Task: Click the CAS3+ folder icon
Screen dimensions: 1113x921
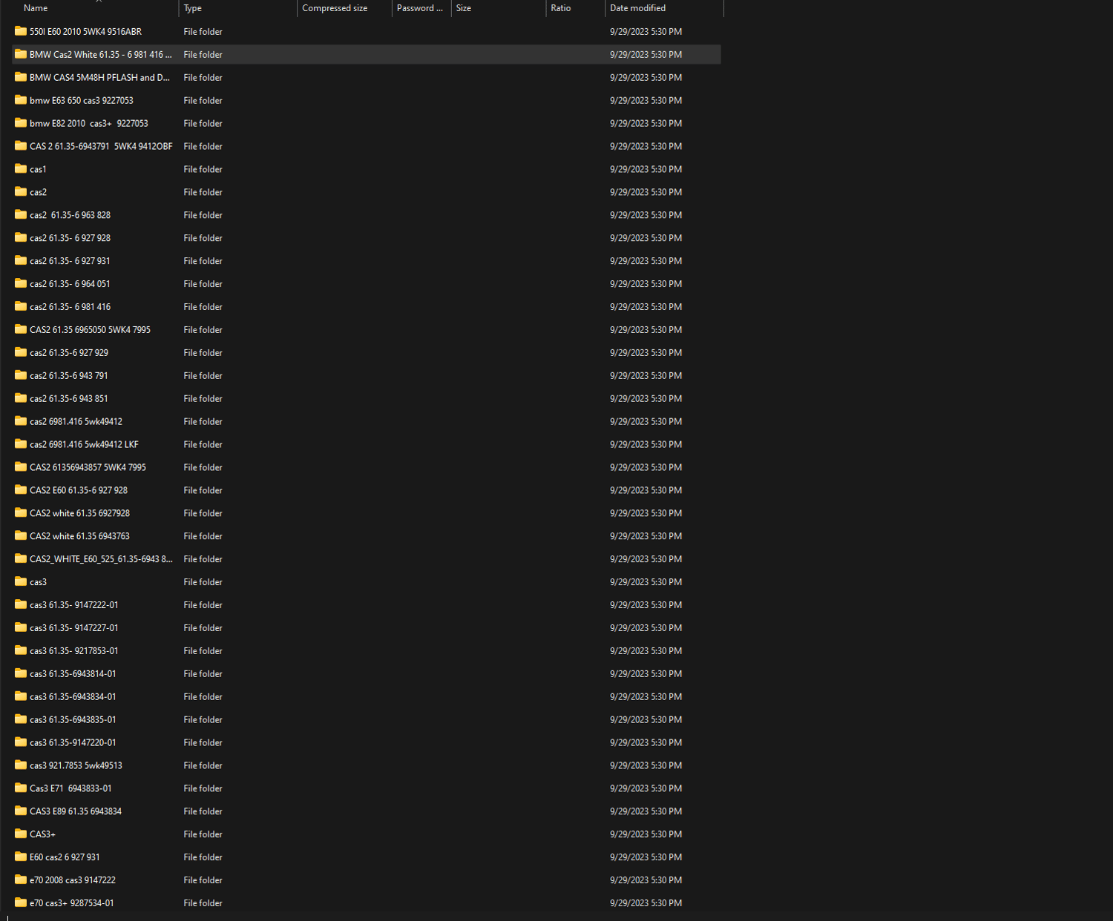Action: [21, 834]
